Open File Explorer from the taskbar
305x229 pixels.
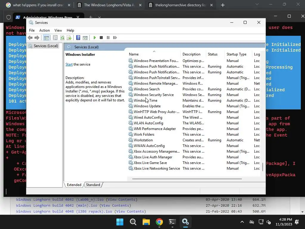[x=146, y=222]
